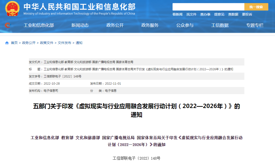Navigate to 文件发布 breadcrumb link
This screenshot has width=275, height=162.
[64, 43]
